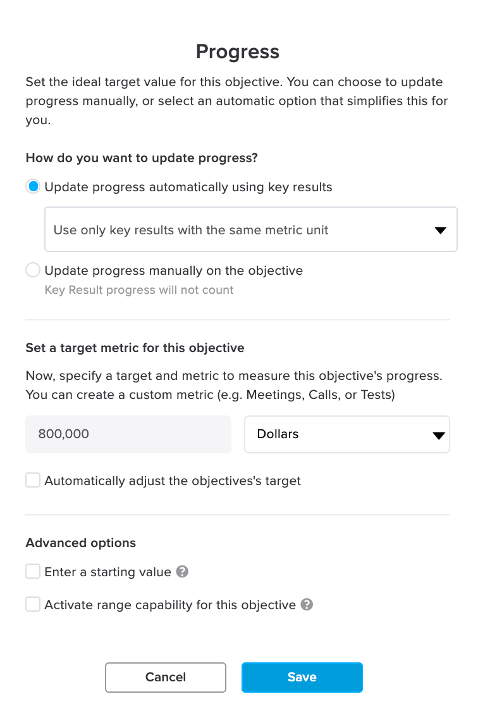Select manual objective progress update radio button
This screenshot has width=478, height=713.
tap(33, 270)
